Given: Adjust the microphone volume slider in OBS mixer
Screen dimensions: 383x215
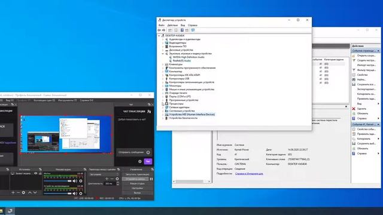Looking at the screenshot, I should click(57, 181).
